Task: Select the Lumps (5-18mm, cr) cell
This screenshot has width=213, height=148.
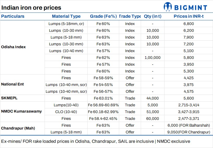Action: point(66,24)
